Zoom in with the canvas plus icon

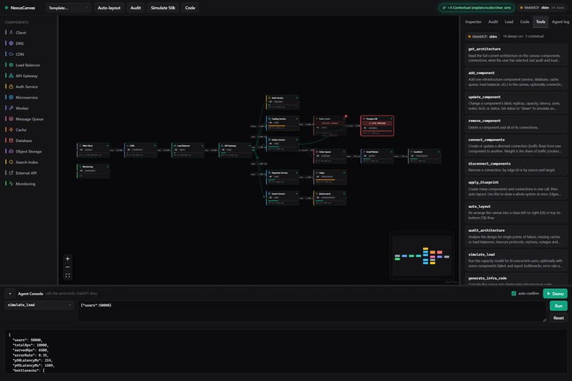coord(67,259)
